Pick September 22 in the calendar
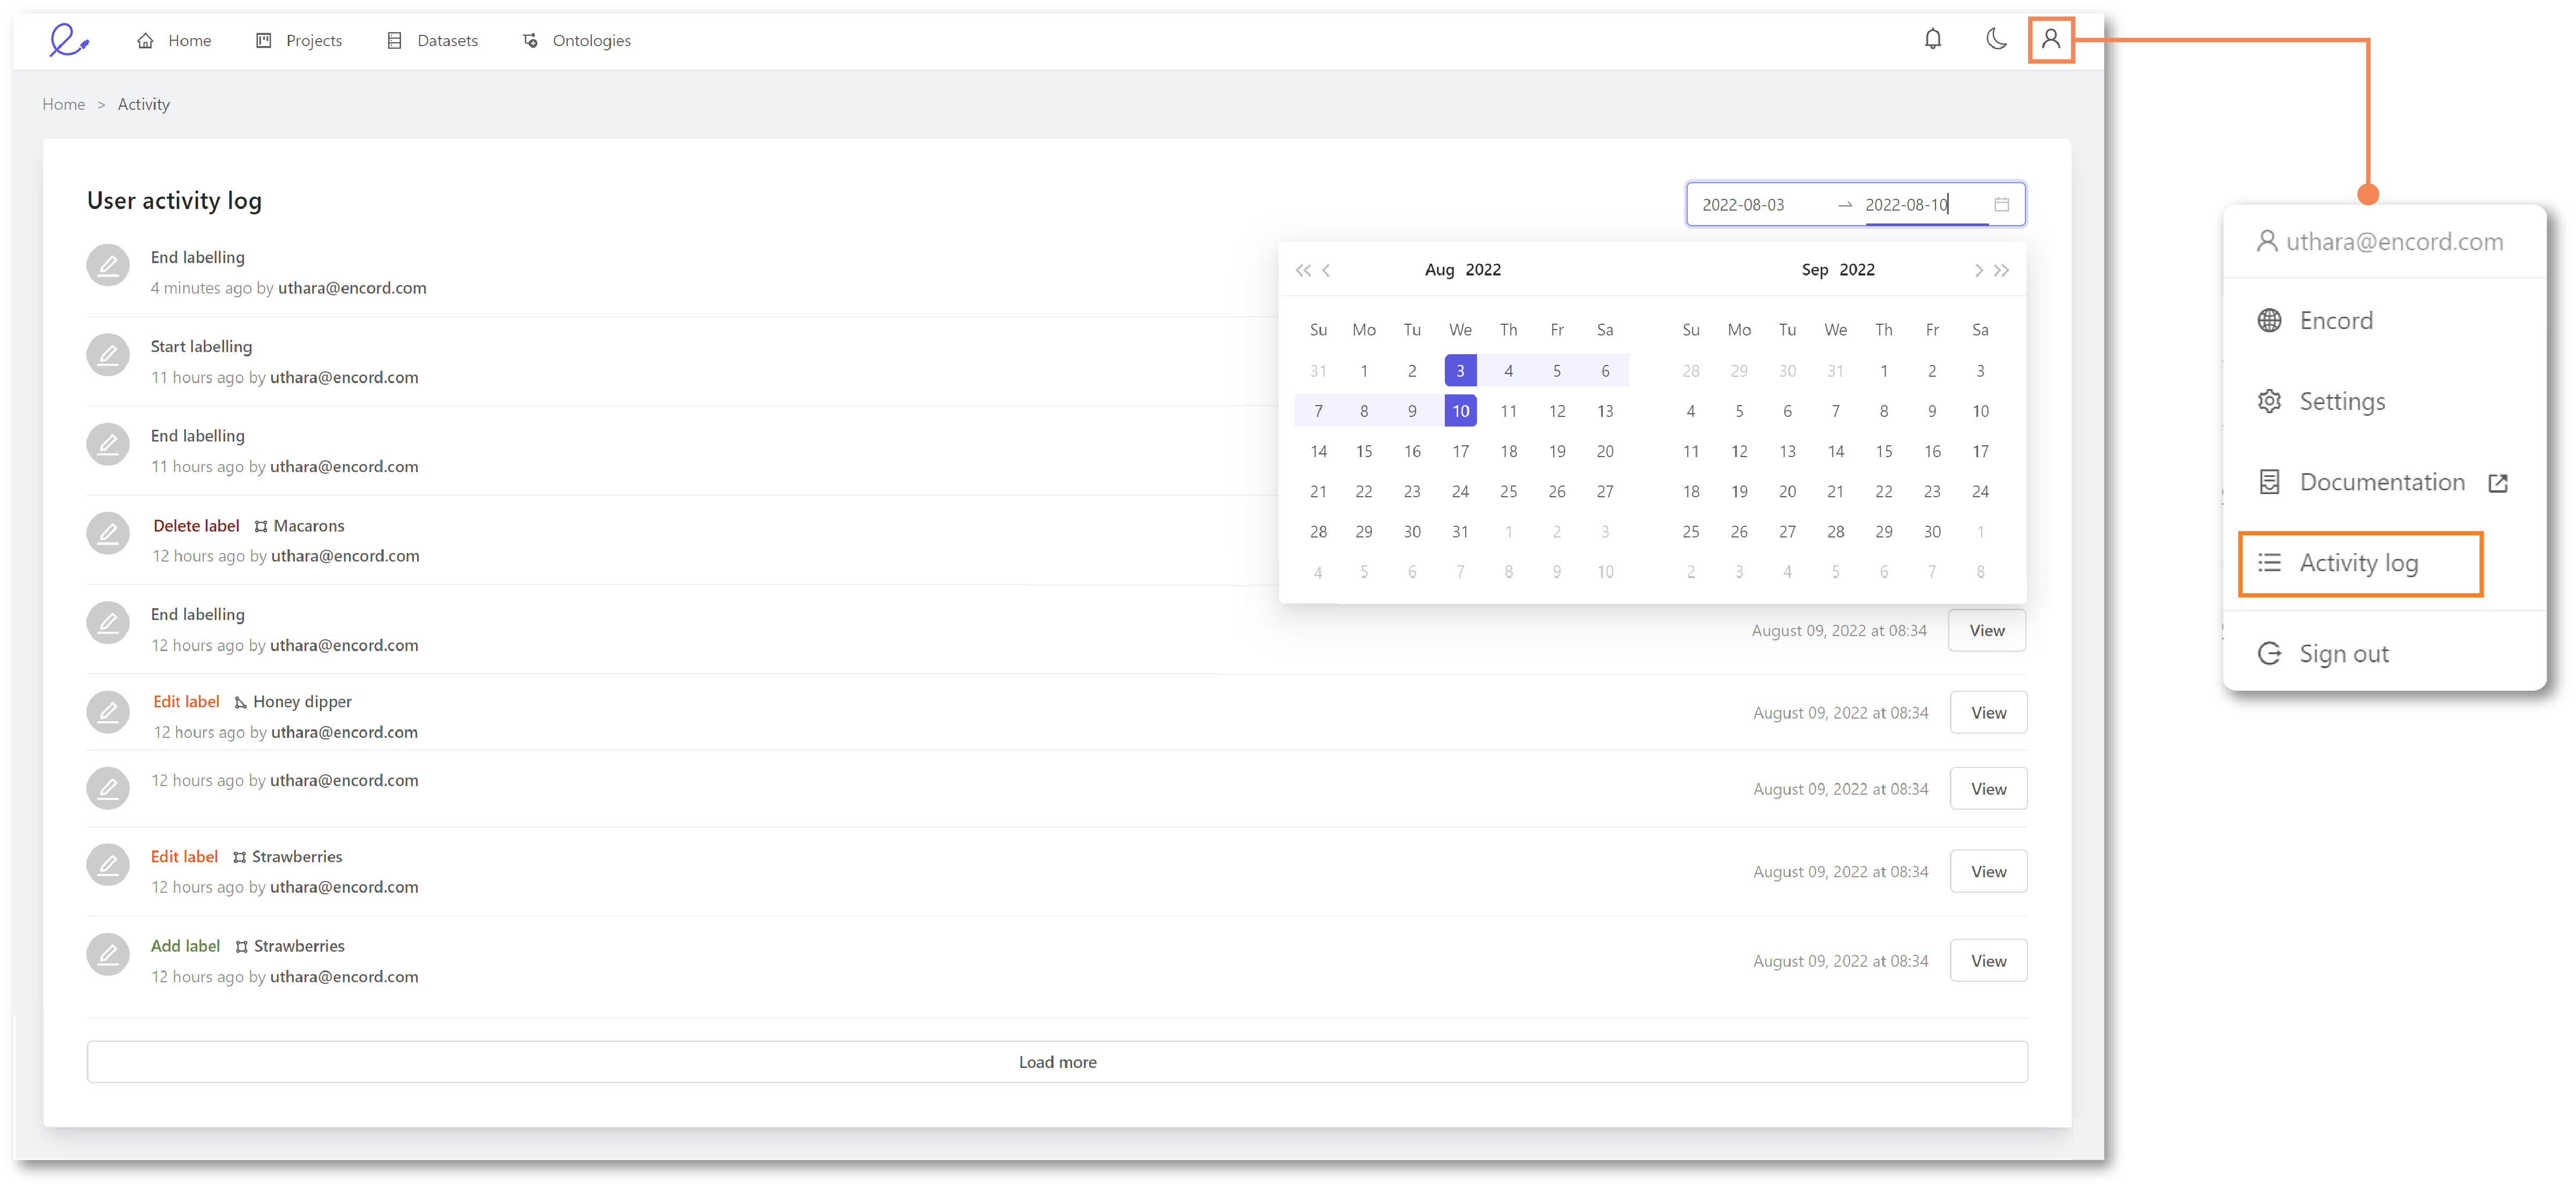Screen dimensions: 2576x1188 pyautogui.click(x=1883, y=491)
